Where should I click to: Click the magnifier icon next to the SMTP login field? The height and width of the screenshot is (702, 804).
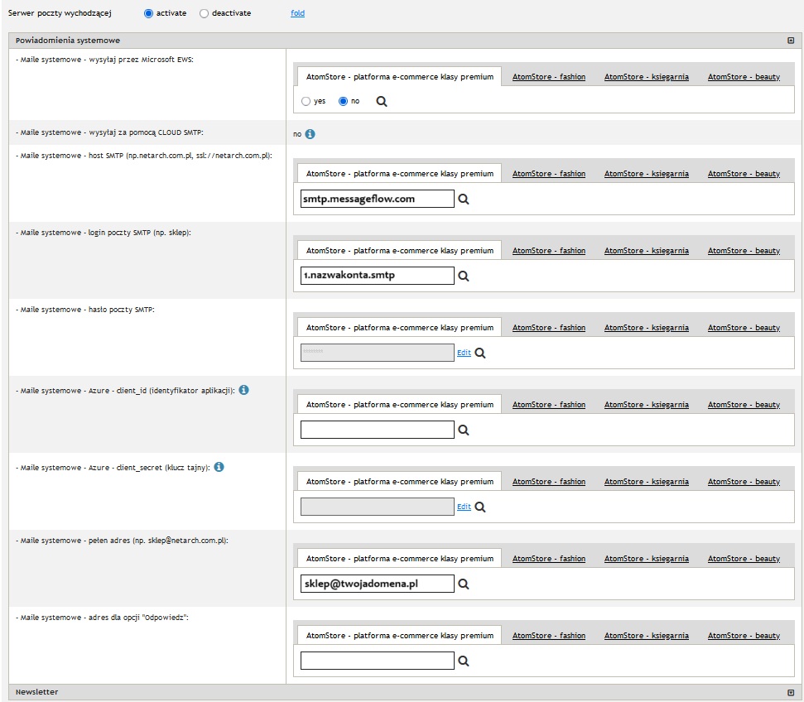[x=464, y=276]
